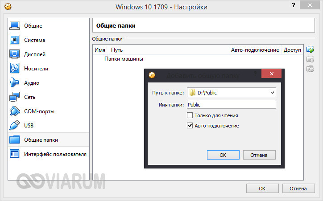The image size is (323, 201).
Task: Uncheck the Авто-подключение checkbox
Action: click(x=190, y=126)
